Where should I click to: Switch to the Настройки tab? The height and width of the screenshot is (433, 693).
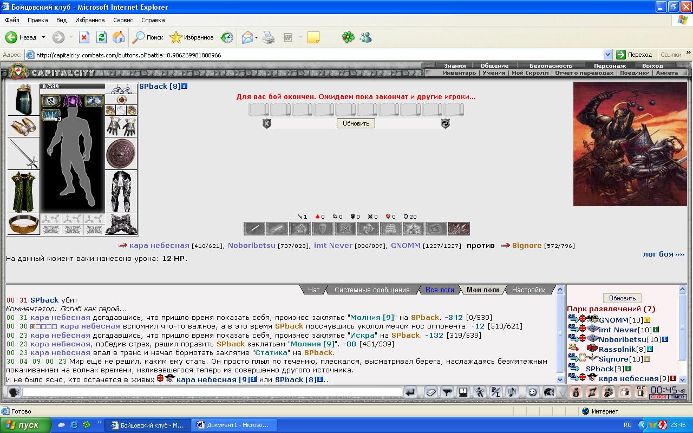point(529,290)
